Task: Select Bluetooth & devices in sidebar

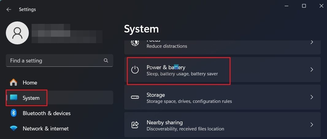Action: (x=47, y=113)
